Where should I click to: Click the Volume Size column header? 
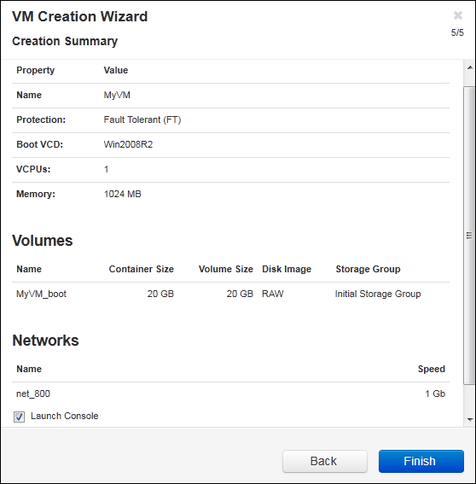(x=226, y=269)
